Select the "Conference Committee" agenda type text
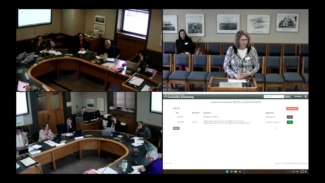 (x=272, y=122)
